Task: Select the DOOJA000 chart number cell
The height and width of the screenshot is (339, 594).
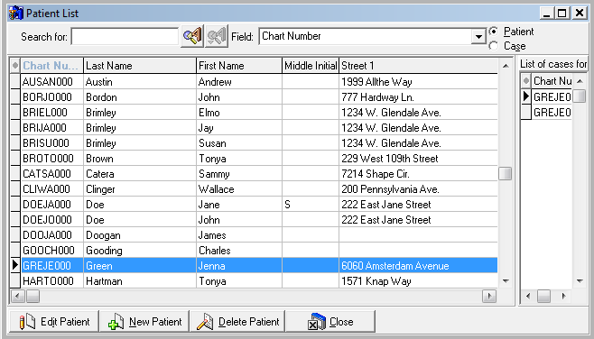Action: pos(51,235)
